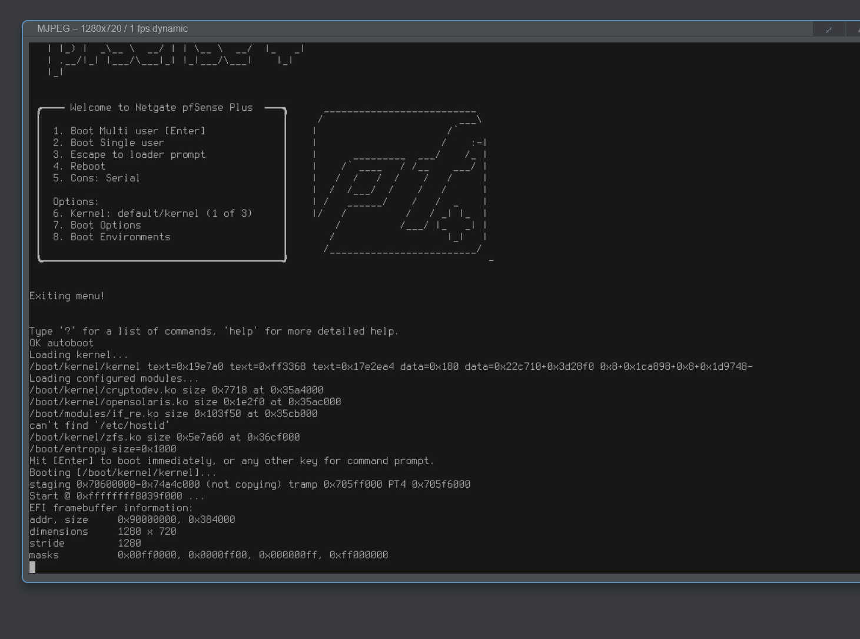Click "can't find '/etc/hostid'" line
The image size is (860, 639).
point(99,425)
